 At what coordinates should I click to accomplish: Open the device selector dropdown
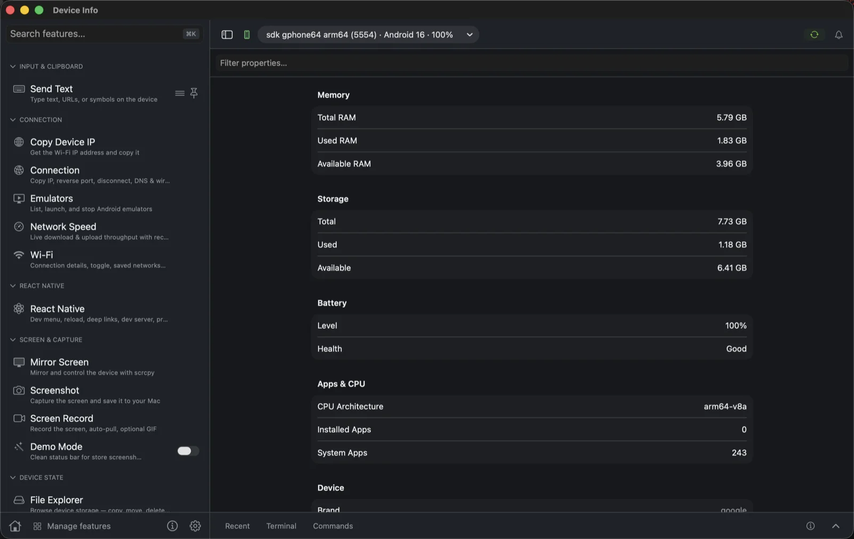[368, 35]
